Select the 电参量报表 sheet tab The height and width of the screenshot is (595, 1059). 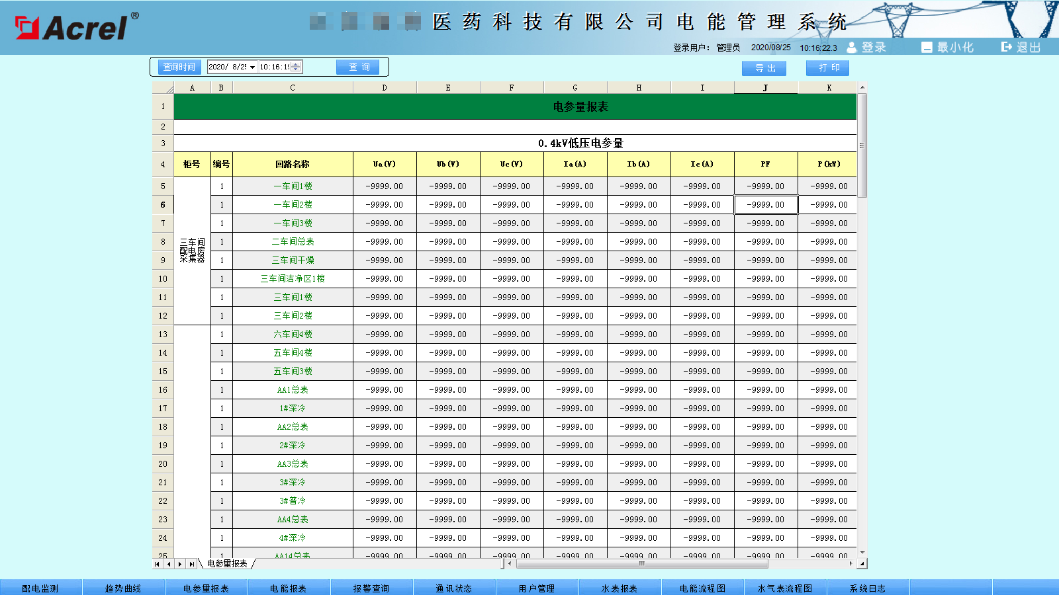click(x=227, y=564)
